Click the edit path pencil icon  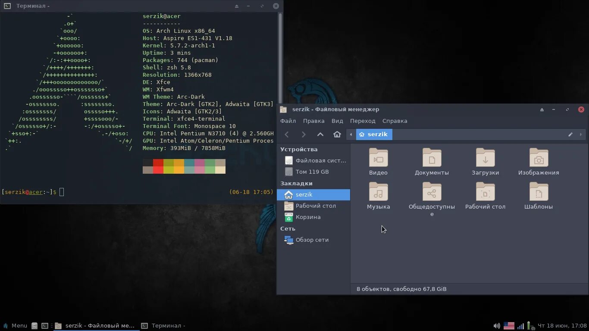(570, 134)
